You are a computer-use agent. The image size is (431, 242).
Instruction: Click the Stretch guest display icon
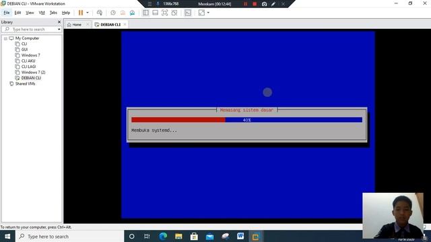201,13
